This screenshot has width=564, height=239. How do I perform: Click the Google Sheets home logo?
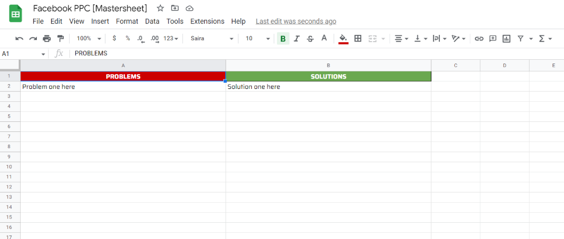15,14
